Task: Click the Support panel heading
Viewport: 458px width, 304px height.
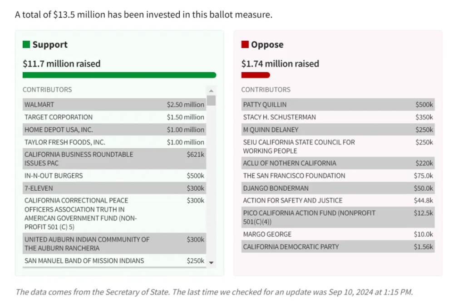Action: click(x=50, y=44)
